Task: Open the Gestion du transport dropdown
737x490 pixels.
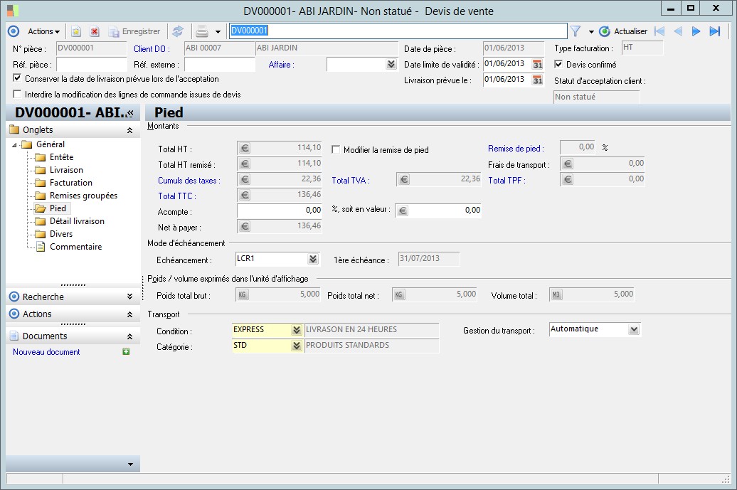Action: pyautogui.click(x=634, y=329)
